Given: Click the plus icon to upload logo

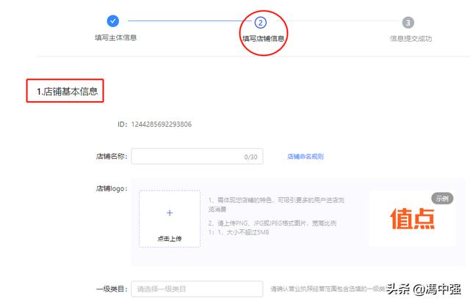Looking at the screenshot, I should (x=170, y=213).
